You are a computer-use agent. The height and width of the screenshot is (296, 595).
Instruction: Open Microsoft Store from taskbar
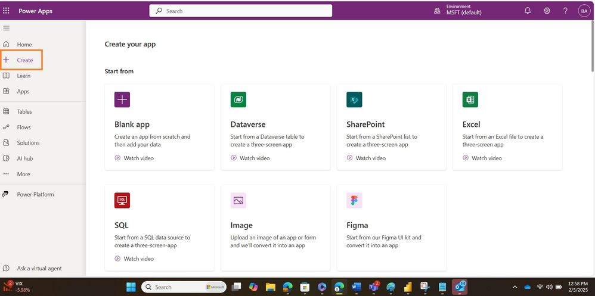pos(304,287)
